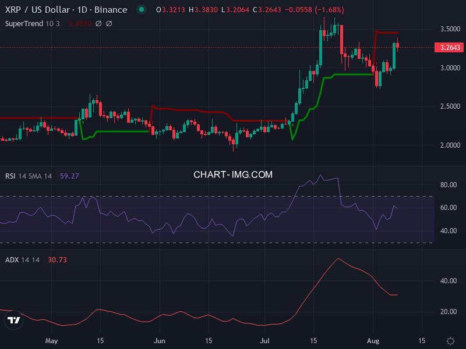Click the Aug date label on time axis
This screenshot has height=349, width=466.
pyautogui.click(x=373, y=341)
